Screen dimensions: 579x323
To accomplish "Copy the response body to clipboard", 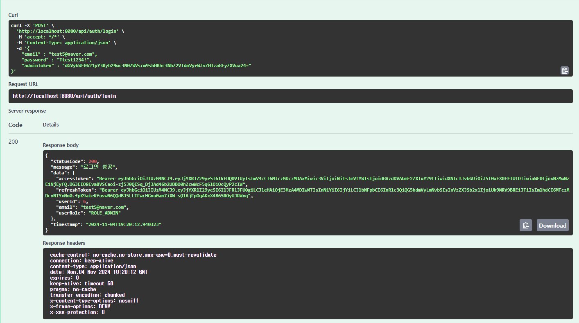I will click(x=526, y=225).
